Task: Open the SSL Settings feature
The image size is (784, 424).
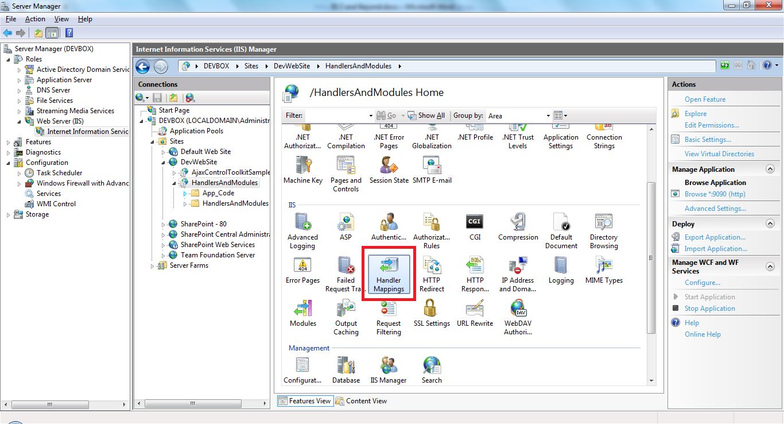Action: [x=432, y=314]
